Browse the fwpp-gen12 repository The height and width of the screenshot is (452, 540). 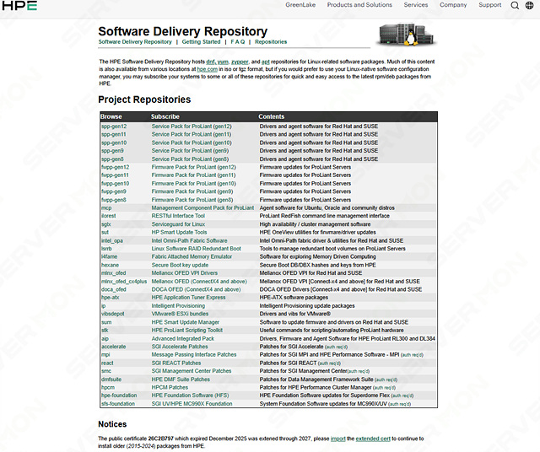tap(116, 167)
